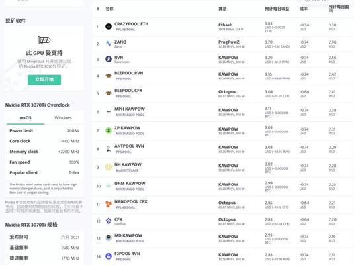Switch to the Windows overclock tab

click(x=63, y=117)
